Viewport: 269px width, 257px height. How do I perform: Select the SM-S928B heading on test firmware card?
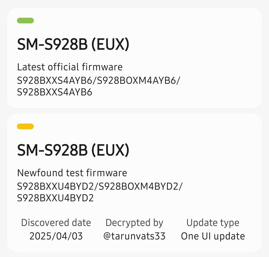coord(73,150)
